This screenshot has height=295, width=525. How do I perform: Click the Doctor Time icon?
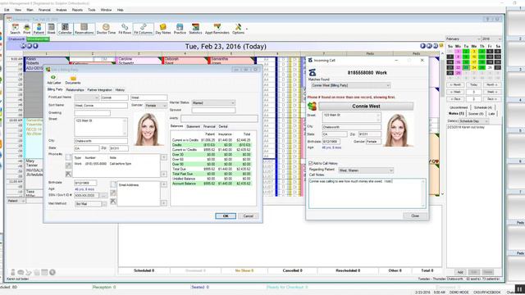[106, 29]
